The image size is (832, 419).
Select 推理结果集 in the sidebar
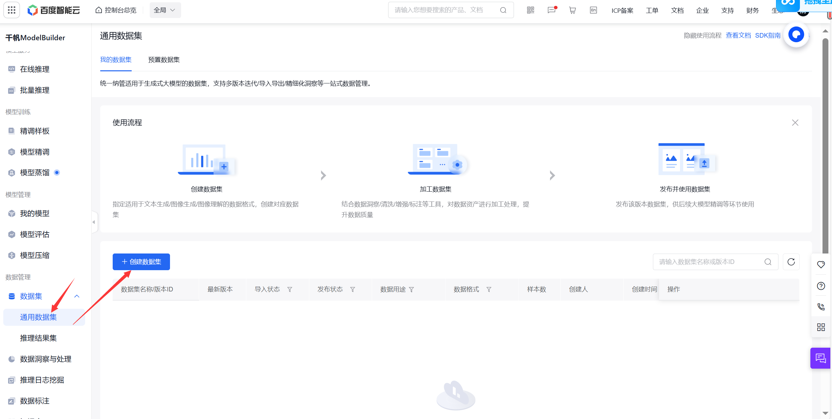click(38, 338)
